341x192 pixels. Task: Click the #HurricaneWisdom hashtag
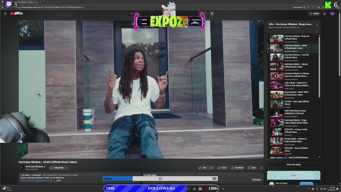pos(50,175)
